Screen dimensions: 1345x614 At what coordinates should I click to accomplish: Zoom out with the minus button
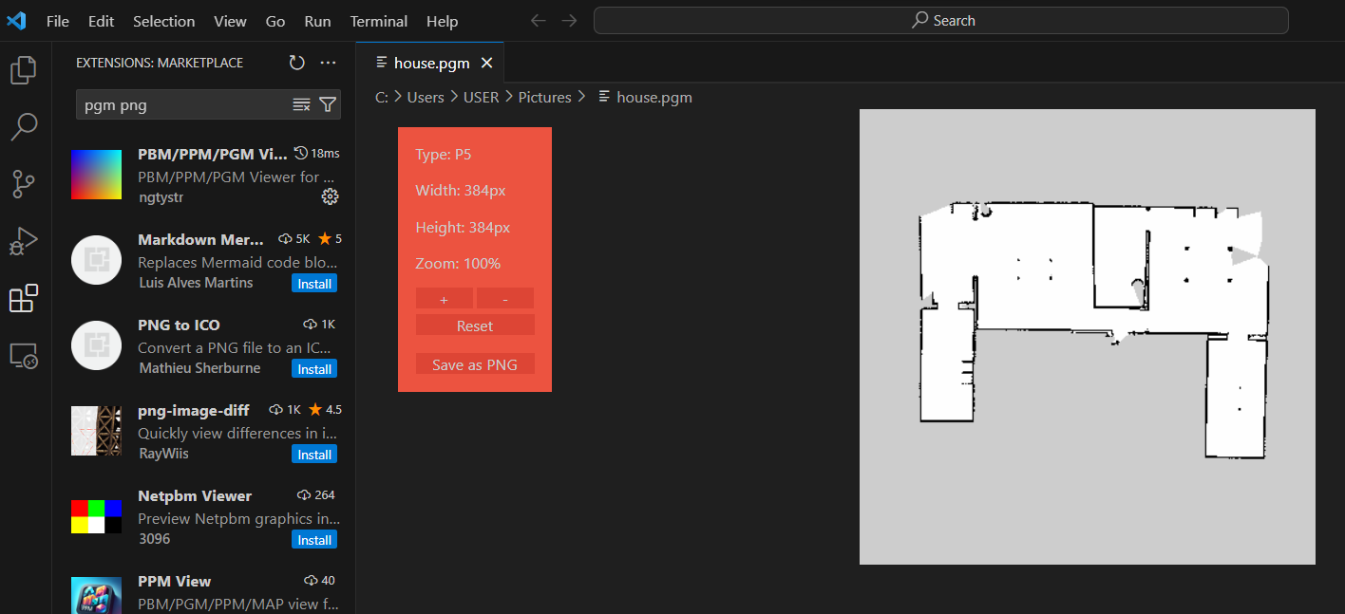(505, 299)
